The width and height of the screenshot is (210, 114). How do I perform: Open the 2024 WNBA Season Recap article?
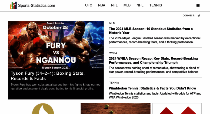(153, 60)
